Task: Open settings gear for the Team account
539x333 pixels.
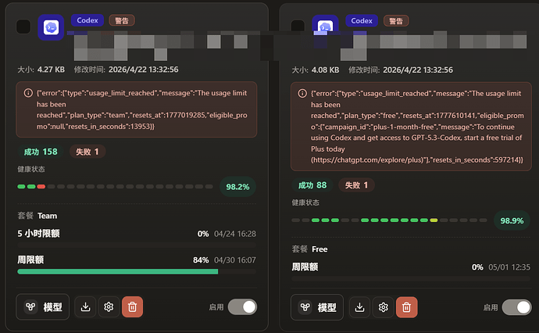Action: point(109,306)
